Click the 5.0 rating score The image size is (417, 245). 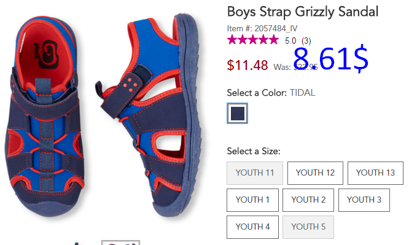tap(290, 41)
